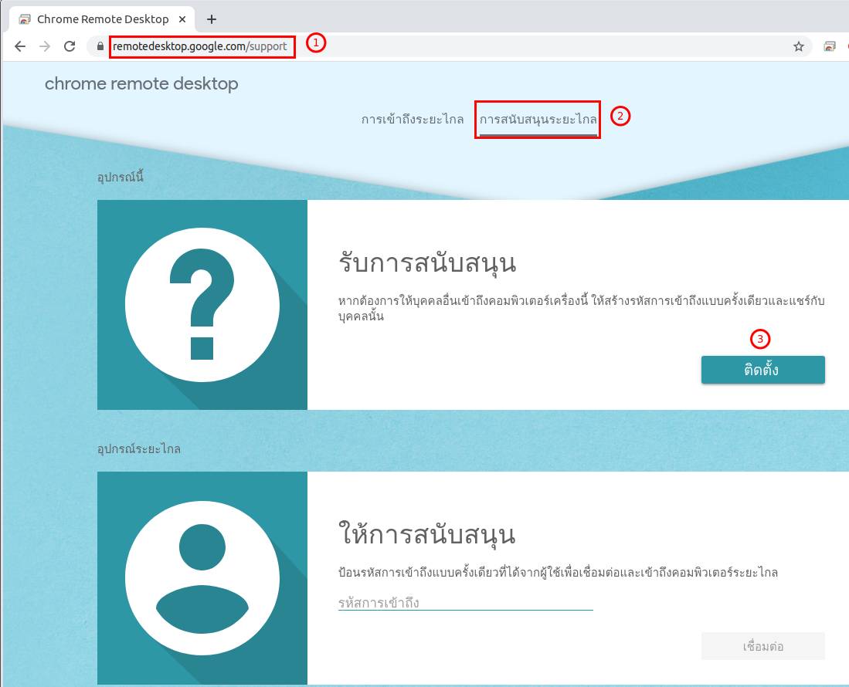Image resolution: width=849 pixels, height=687 pixels.
Task: Click the address bar URL remotedesktop.google.com/support
Action: tap(200, 46)
